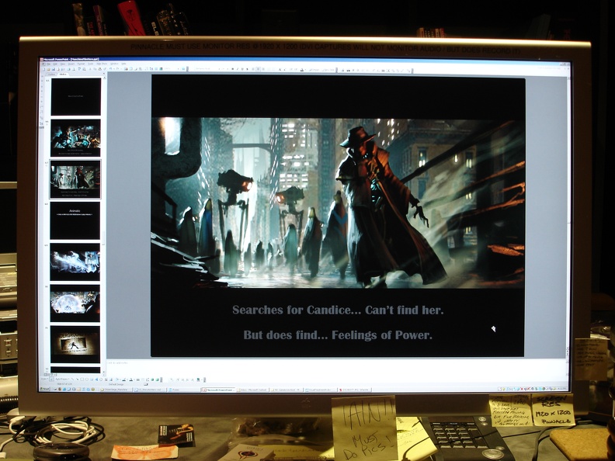
Task: Toggle Bold formatting
Action: tap(233, 69)
